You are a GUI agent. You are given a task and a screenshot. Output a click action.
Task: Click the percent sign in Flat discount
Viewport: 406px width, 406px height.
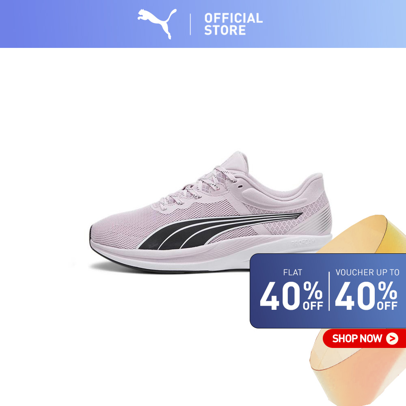coord(313,291)
